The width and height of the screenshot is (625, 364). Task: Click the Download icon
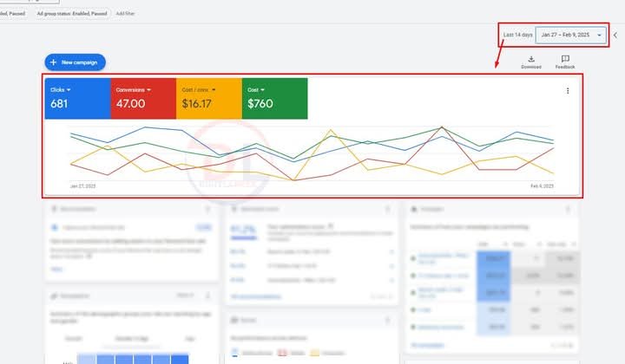(x=531, y=59)
